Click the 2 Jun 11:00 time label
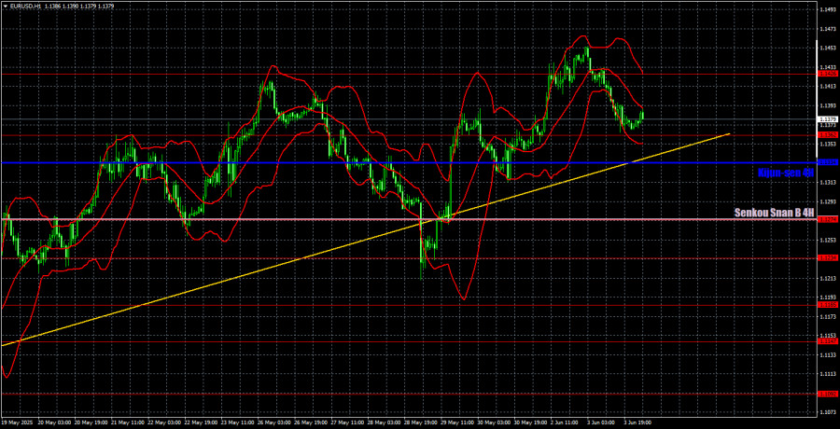840x429 pixels. pyautogui.click(x=563, y=422)
